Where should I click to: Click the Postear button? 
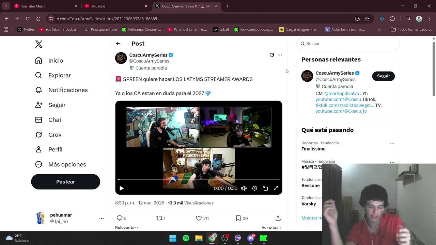[65, 182]
